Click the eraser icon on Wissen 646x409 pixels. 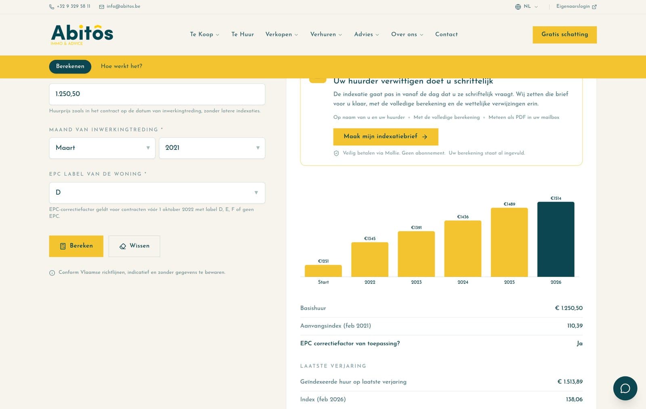coord(123,246)
